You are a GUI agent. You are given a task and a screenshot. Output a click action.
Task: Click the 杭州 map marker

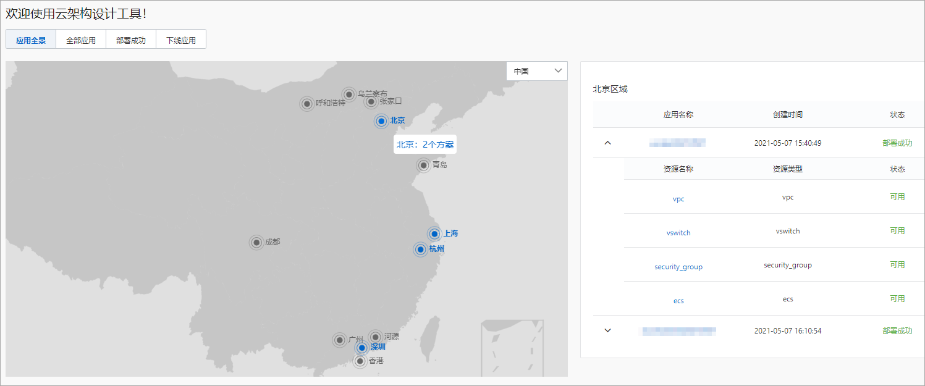420,250
